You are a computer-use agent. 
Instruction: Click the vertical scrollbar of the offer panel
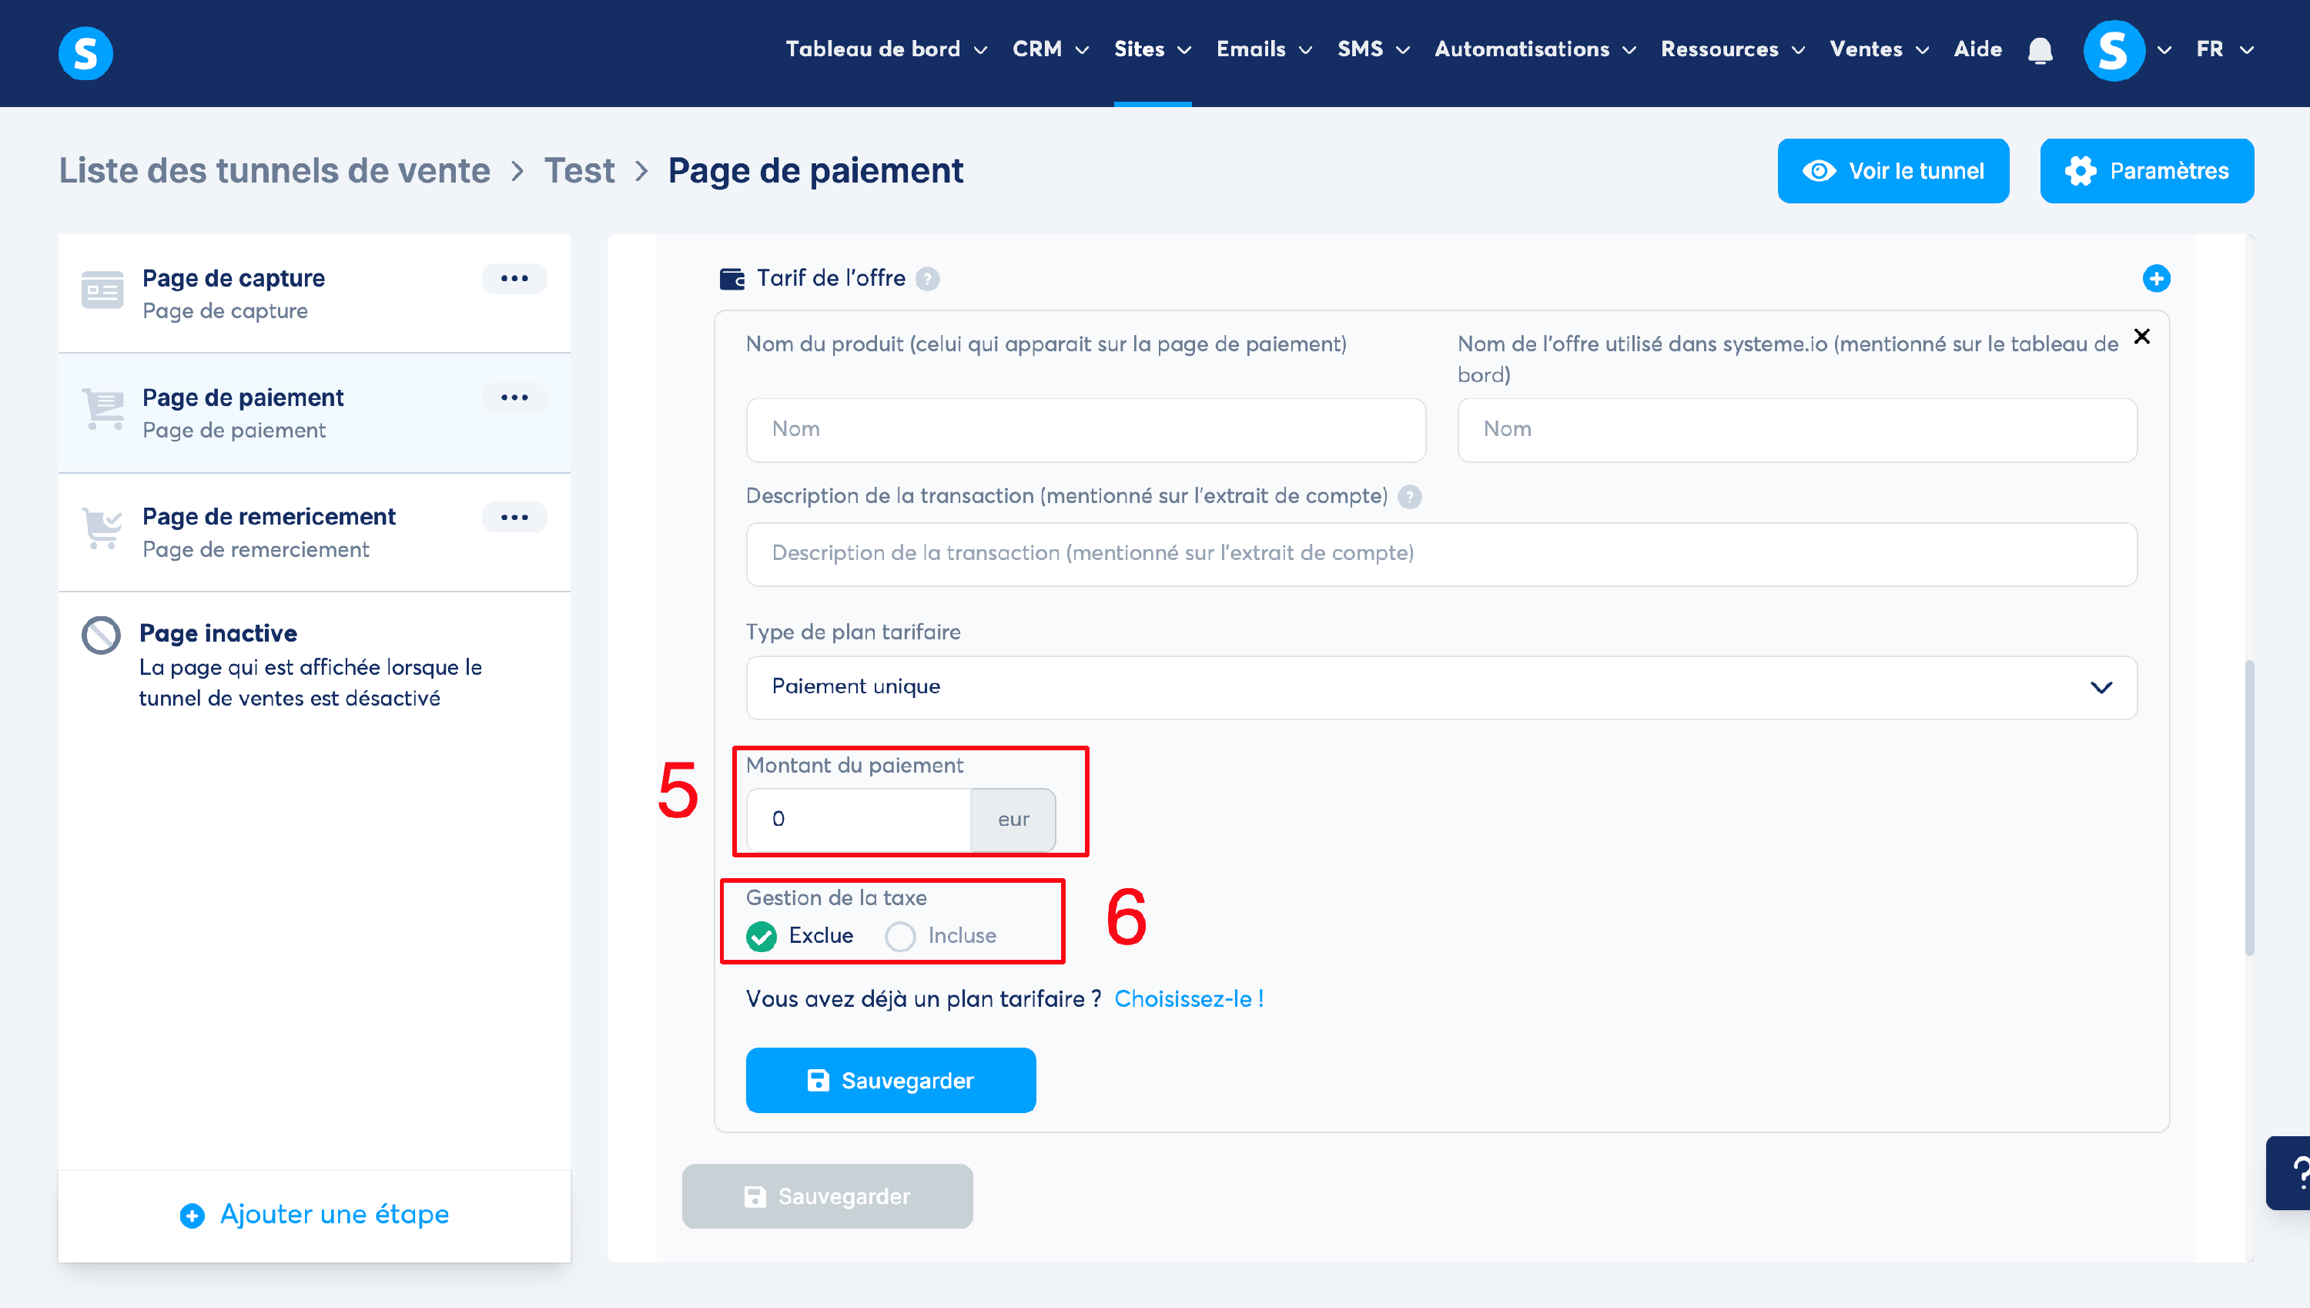tap(2248, 809)
